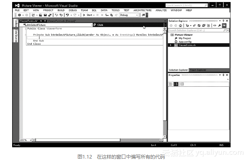Select My Project in Solution Explorer
This screenshot has width=248, height=161.
(185, 38)
